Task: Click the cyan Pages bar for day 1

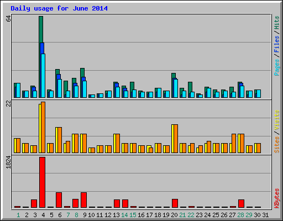Action: [x=18, y=90]
